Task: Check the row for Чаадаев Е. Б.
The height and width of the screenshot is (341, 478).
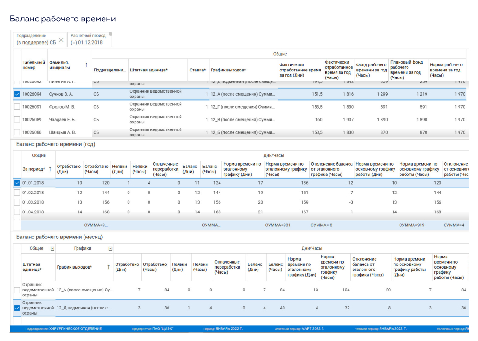Action: coord(17,120)
